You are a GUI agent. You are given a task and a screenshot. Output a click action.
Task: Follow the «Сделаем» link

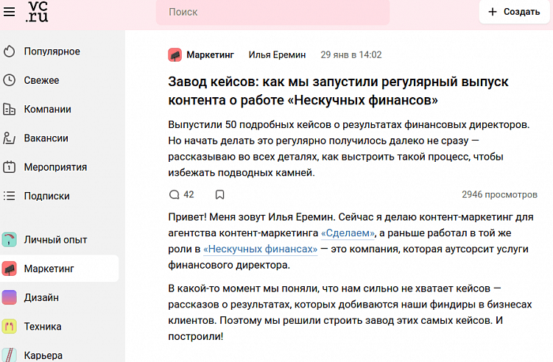pos(348,233)
